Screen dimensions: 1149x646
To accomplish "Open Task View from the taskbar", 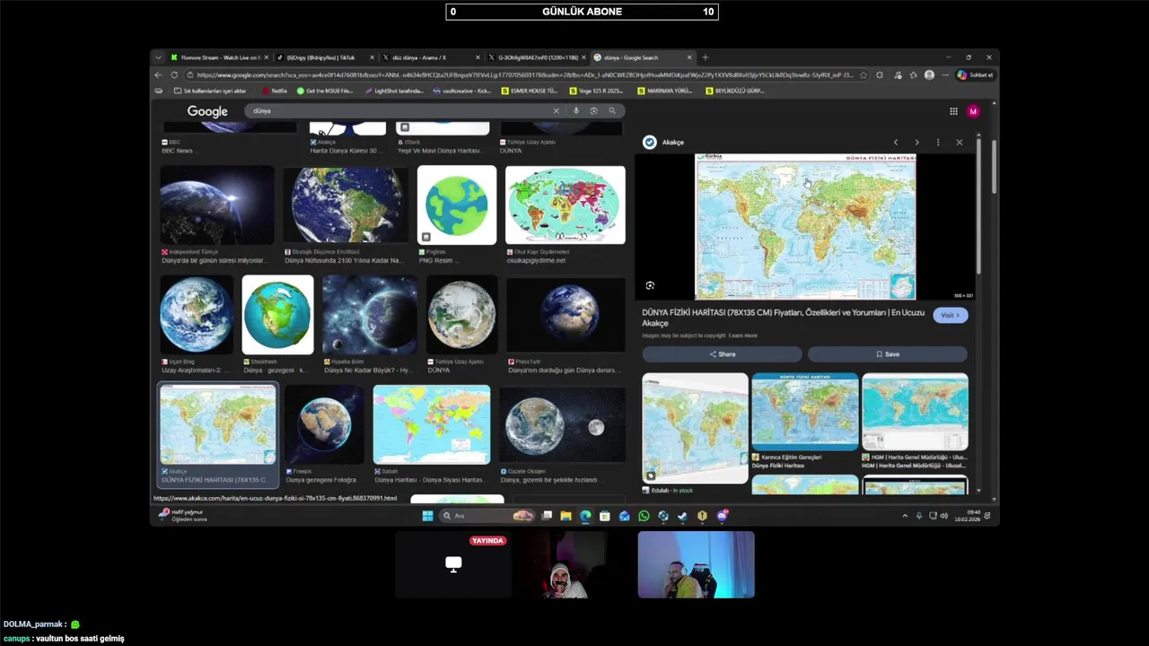I will point(547,516).
